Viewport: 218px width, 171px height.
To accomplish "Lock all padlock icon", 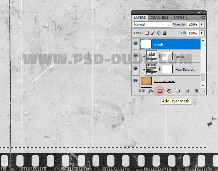I will coord(165,33).
